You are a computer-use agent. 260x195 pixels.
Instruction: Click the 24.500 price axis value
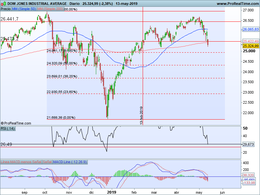point(248,61)
